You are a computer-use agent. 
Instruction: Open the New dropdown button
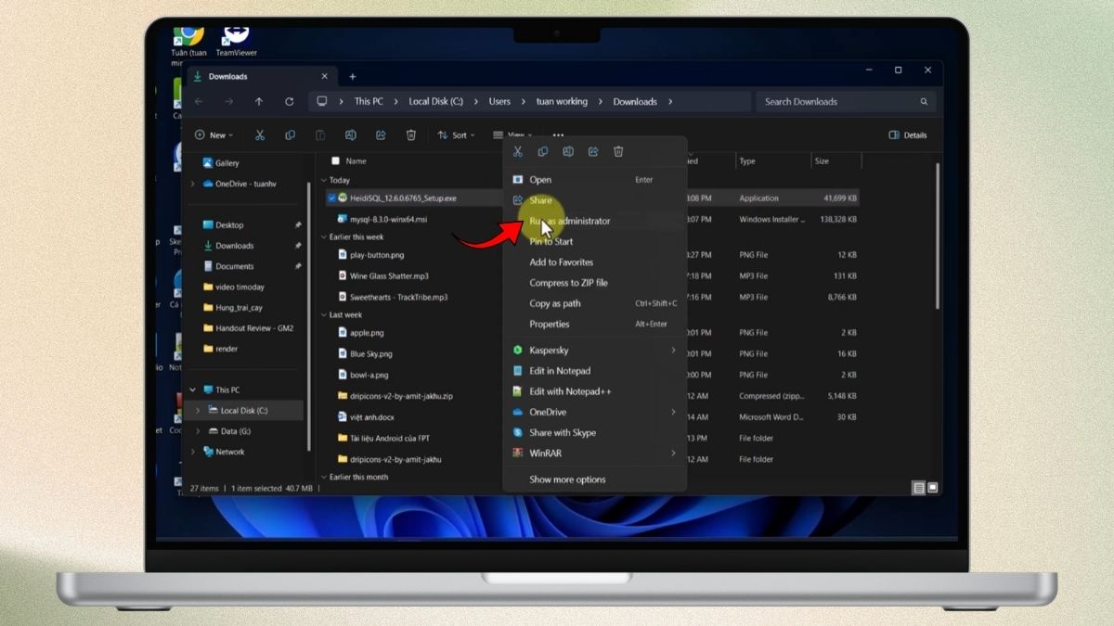click(214, 135)
